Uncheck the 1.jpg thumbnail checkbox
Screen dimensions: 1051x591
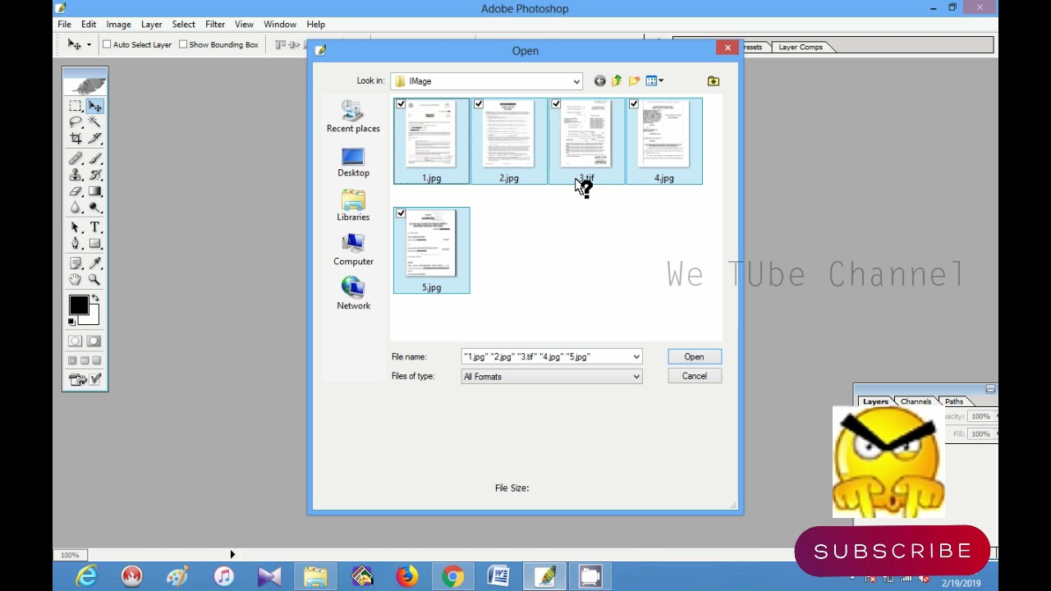click(401, 104)
